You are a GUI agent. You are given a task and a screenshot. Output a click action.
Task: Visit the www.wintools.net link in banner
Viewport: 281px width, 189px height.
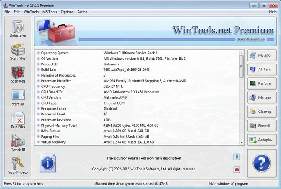coord(251,39)
